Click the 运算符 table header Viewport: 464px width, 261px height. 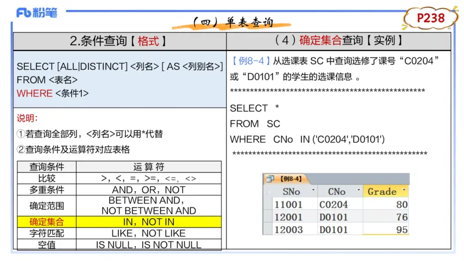148,167
